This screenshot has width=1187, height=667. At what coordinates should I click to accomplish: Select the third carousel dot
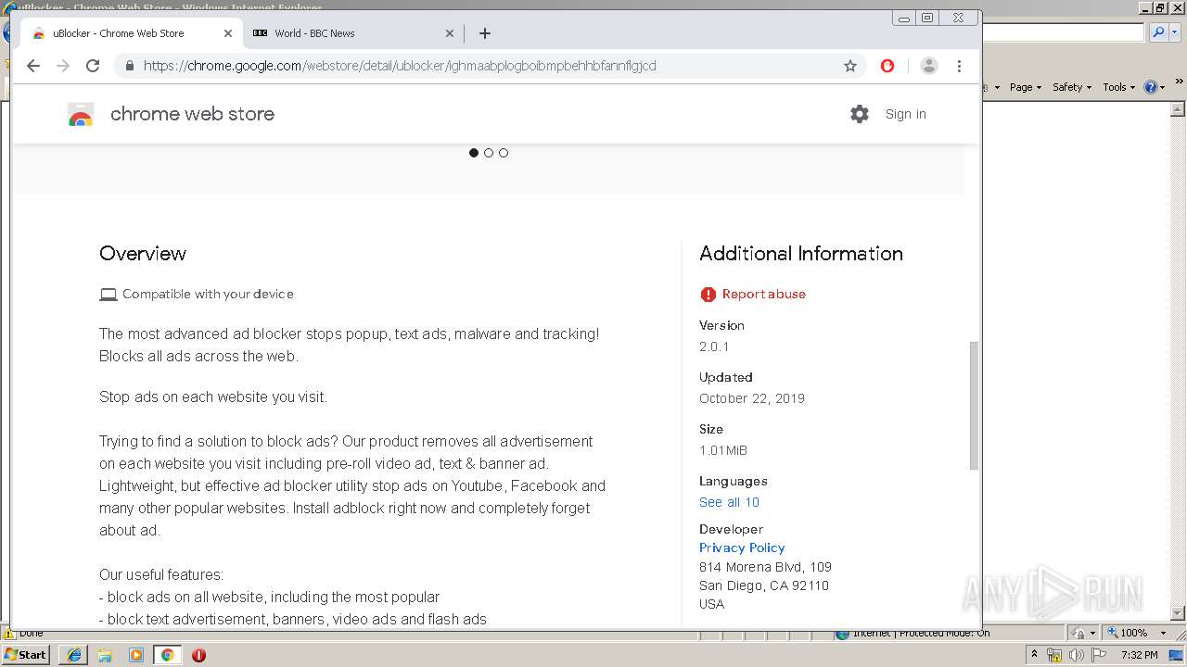click(x=504, y=153)
